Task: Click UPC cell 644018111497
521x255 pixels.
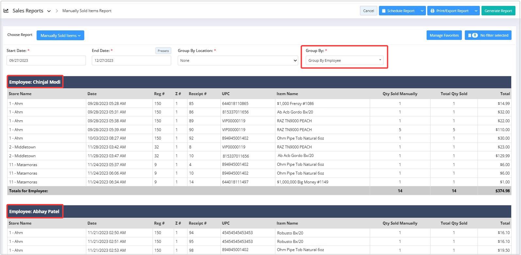Action: [x=235, y=182]
